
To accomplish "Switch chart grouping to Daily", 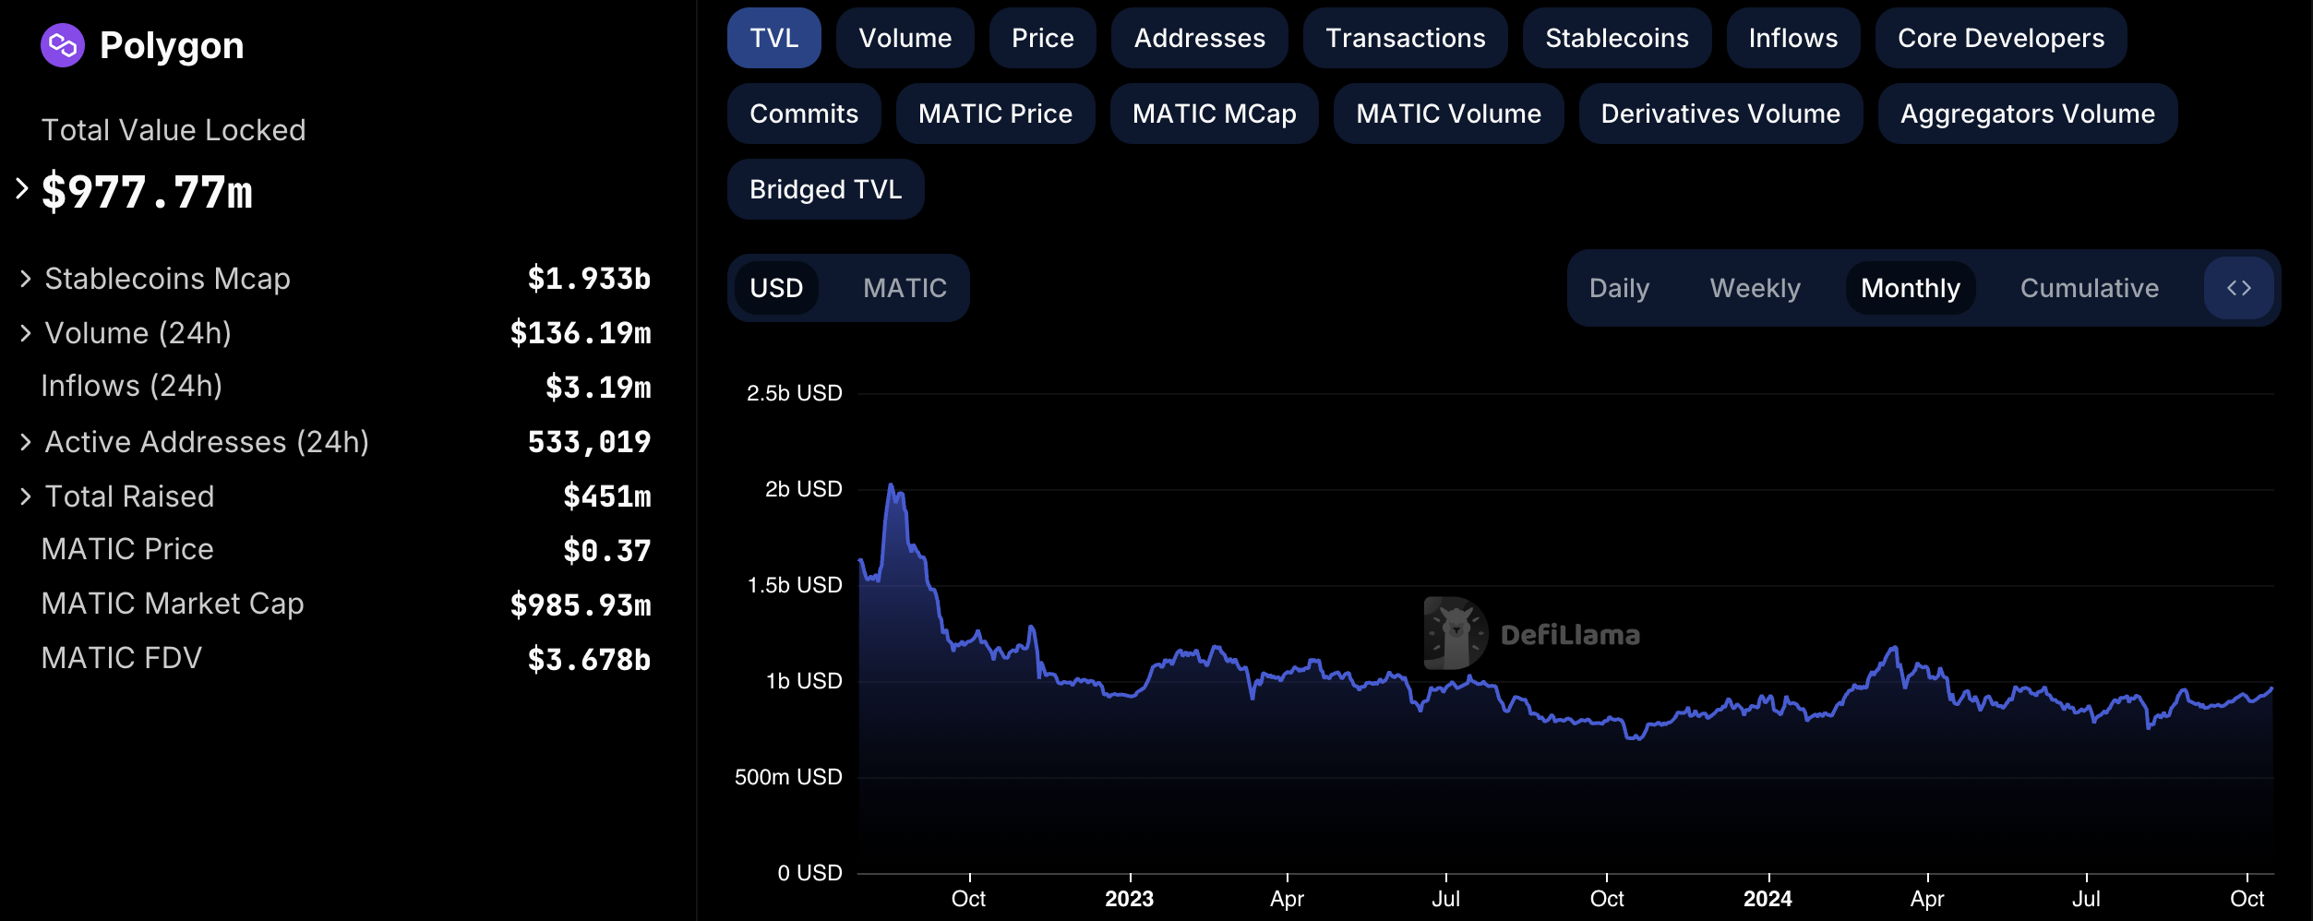I will click(x=1619, y=288).
